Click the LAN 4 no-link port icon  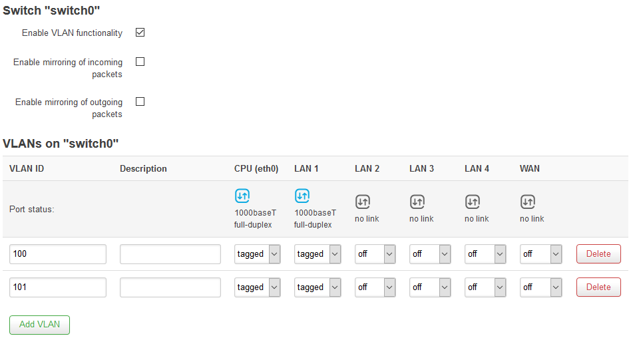tap(473, 202)
